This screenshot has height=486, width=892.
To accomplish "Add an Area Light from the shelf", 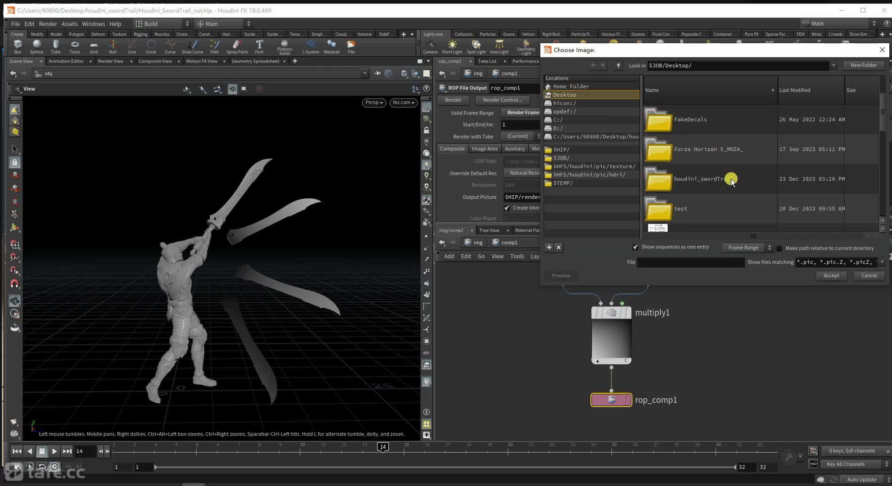I will [x=499, y=46].
